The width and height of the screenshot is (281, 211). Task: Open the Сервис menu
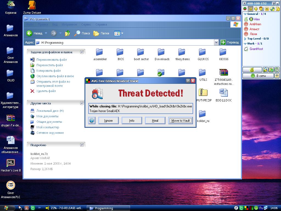click(x=86, y=24)
